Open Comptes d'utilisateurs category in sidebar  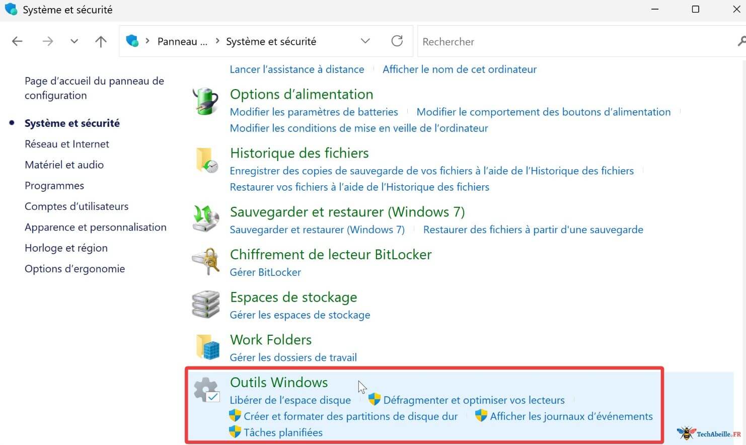pyautogui.click(x=76, y=206)
